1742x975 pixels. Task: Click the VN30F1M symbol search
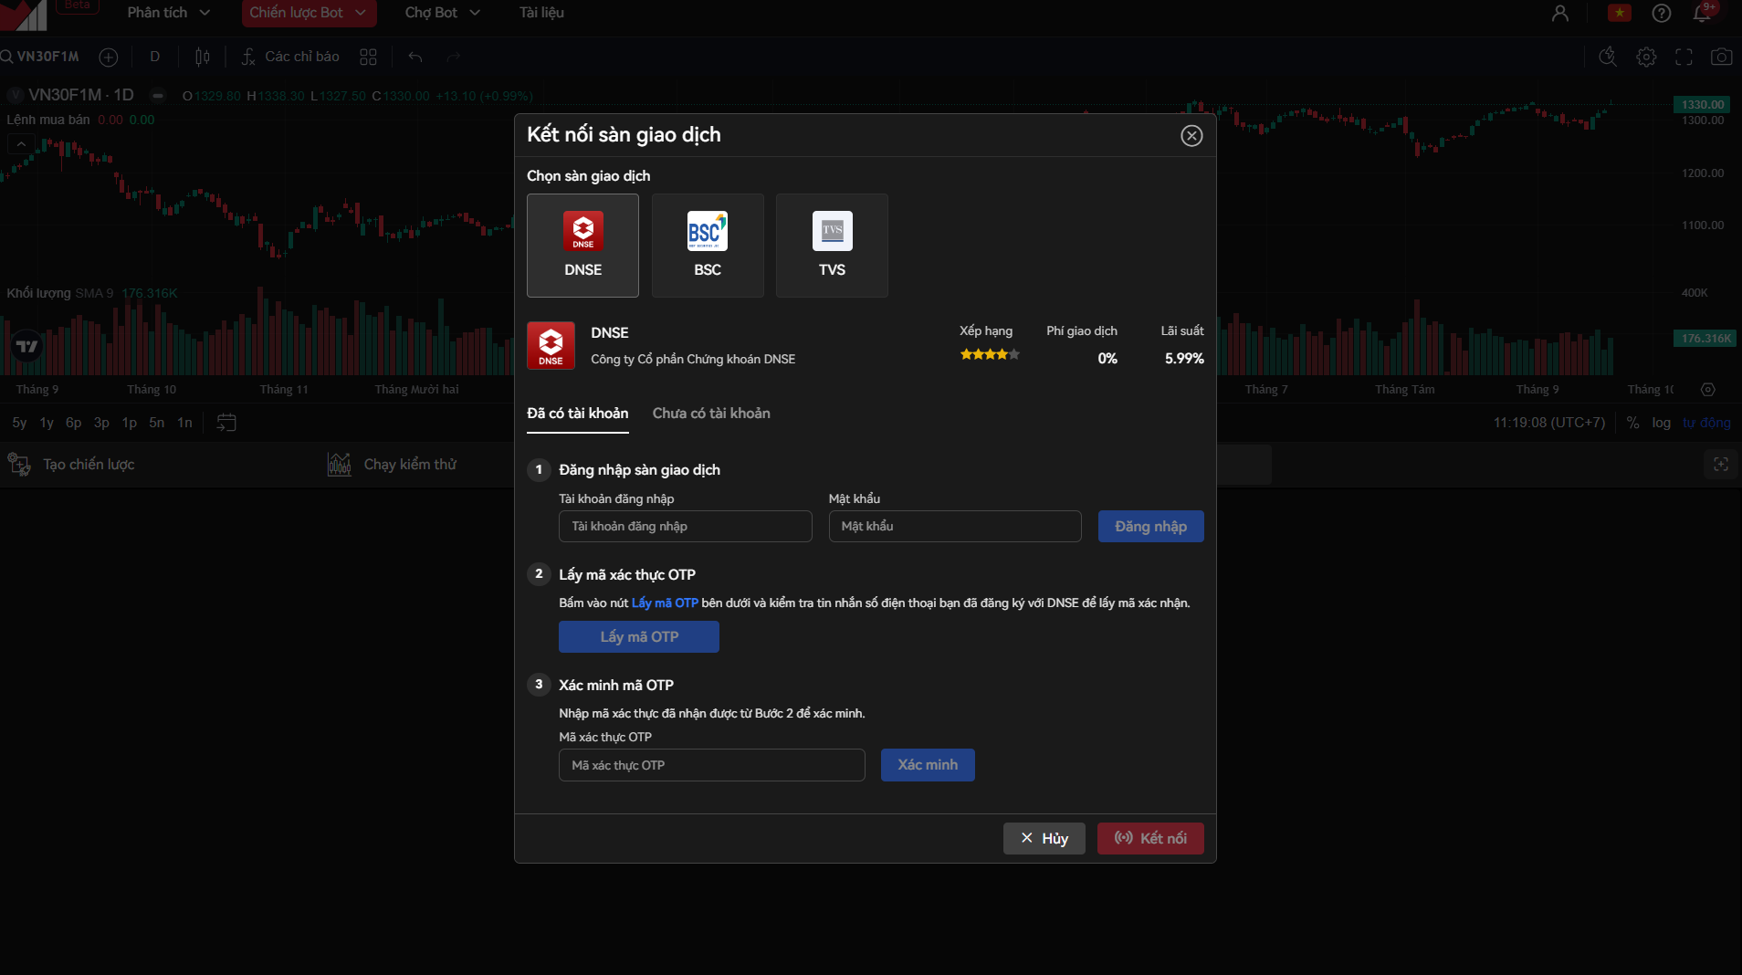tap(40, 57)
